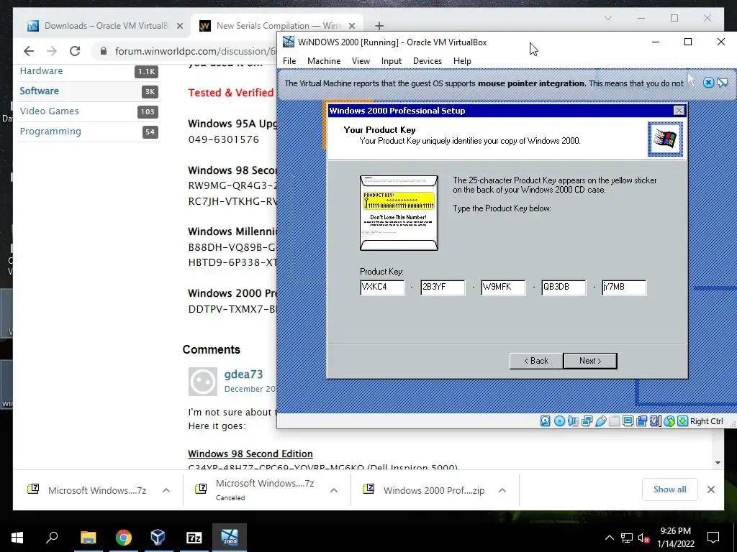Image resolution: width=737 pixels, height=552 pixels.
Task: Open Google Chrome from the taskbar
Action: pos(124,538)
